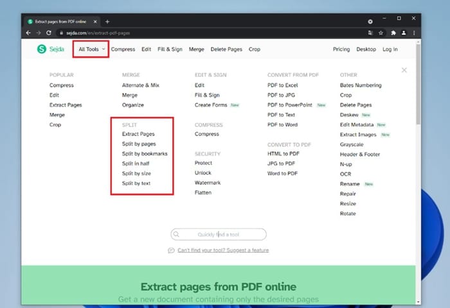The image size is (450, 308).
Task: Open Header & Footer tool
Action: [360, 154]
